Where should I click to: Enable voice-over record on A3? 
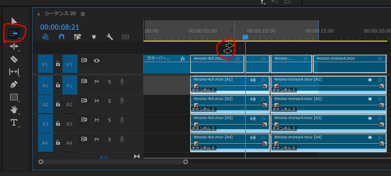click(x=122, y=120)
